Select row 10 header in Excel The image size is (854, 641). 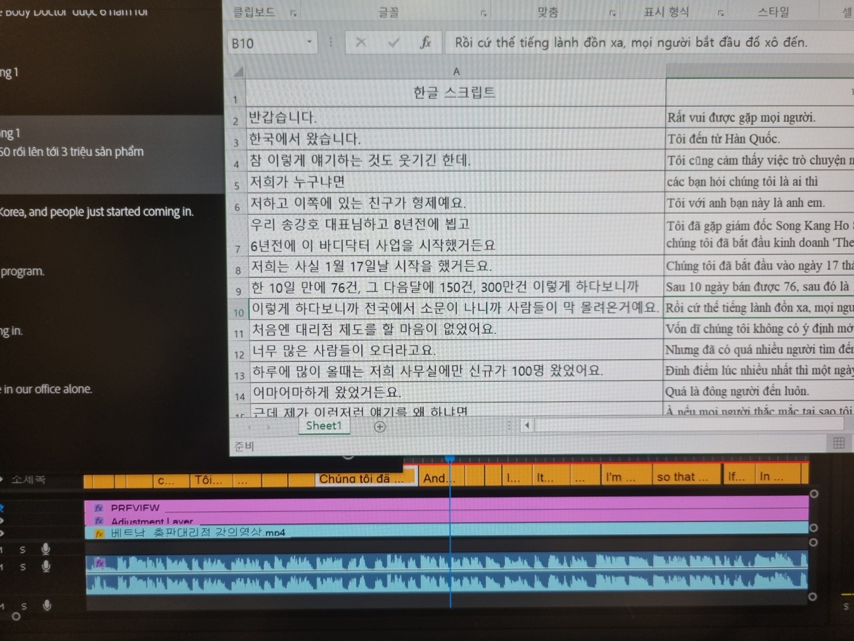click(x=239, y=312)
